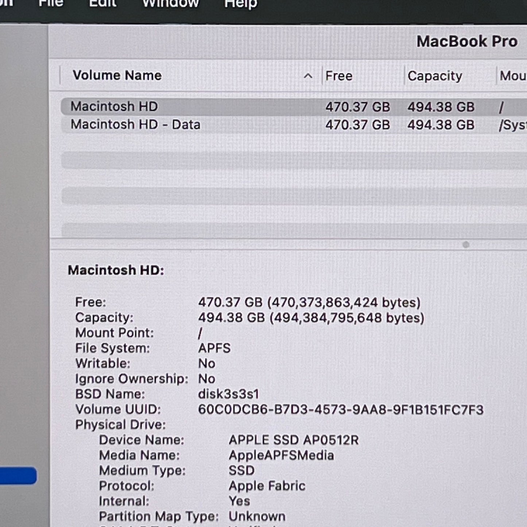
Task: Sort the table by Free column
Action: point(339,76)
